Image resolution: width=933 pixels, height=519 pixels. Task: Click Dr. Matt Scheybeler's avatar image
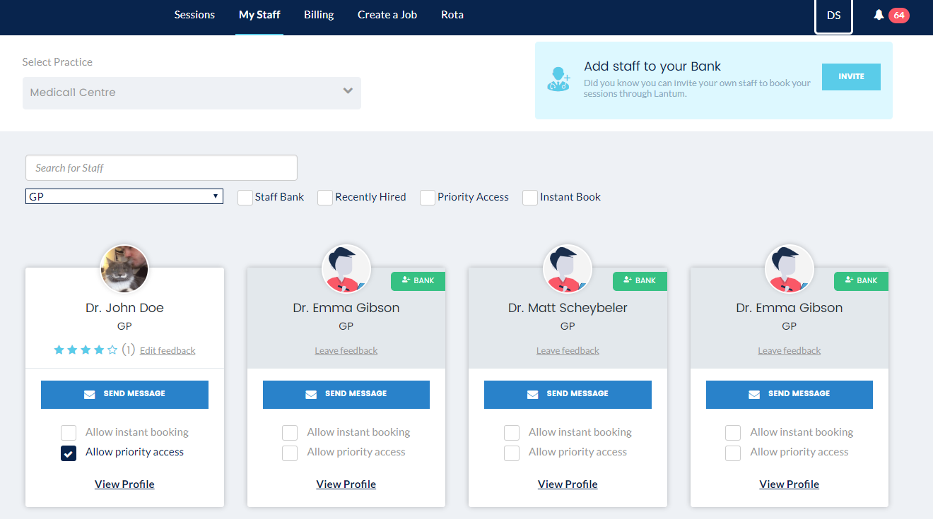[568, 269]
